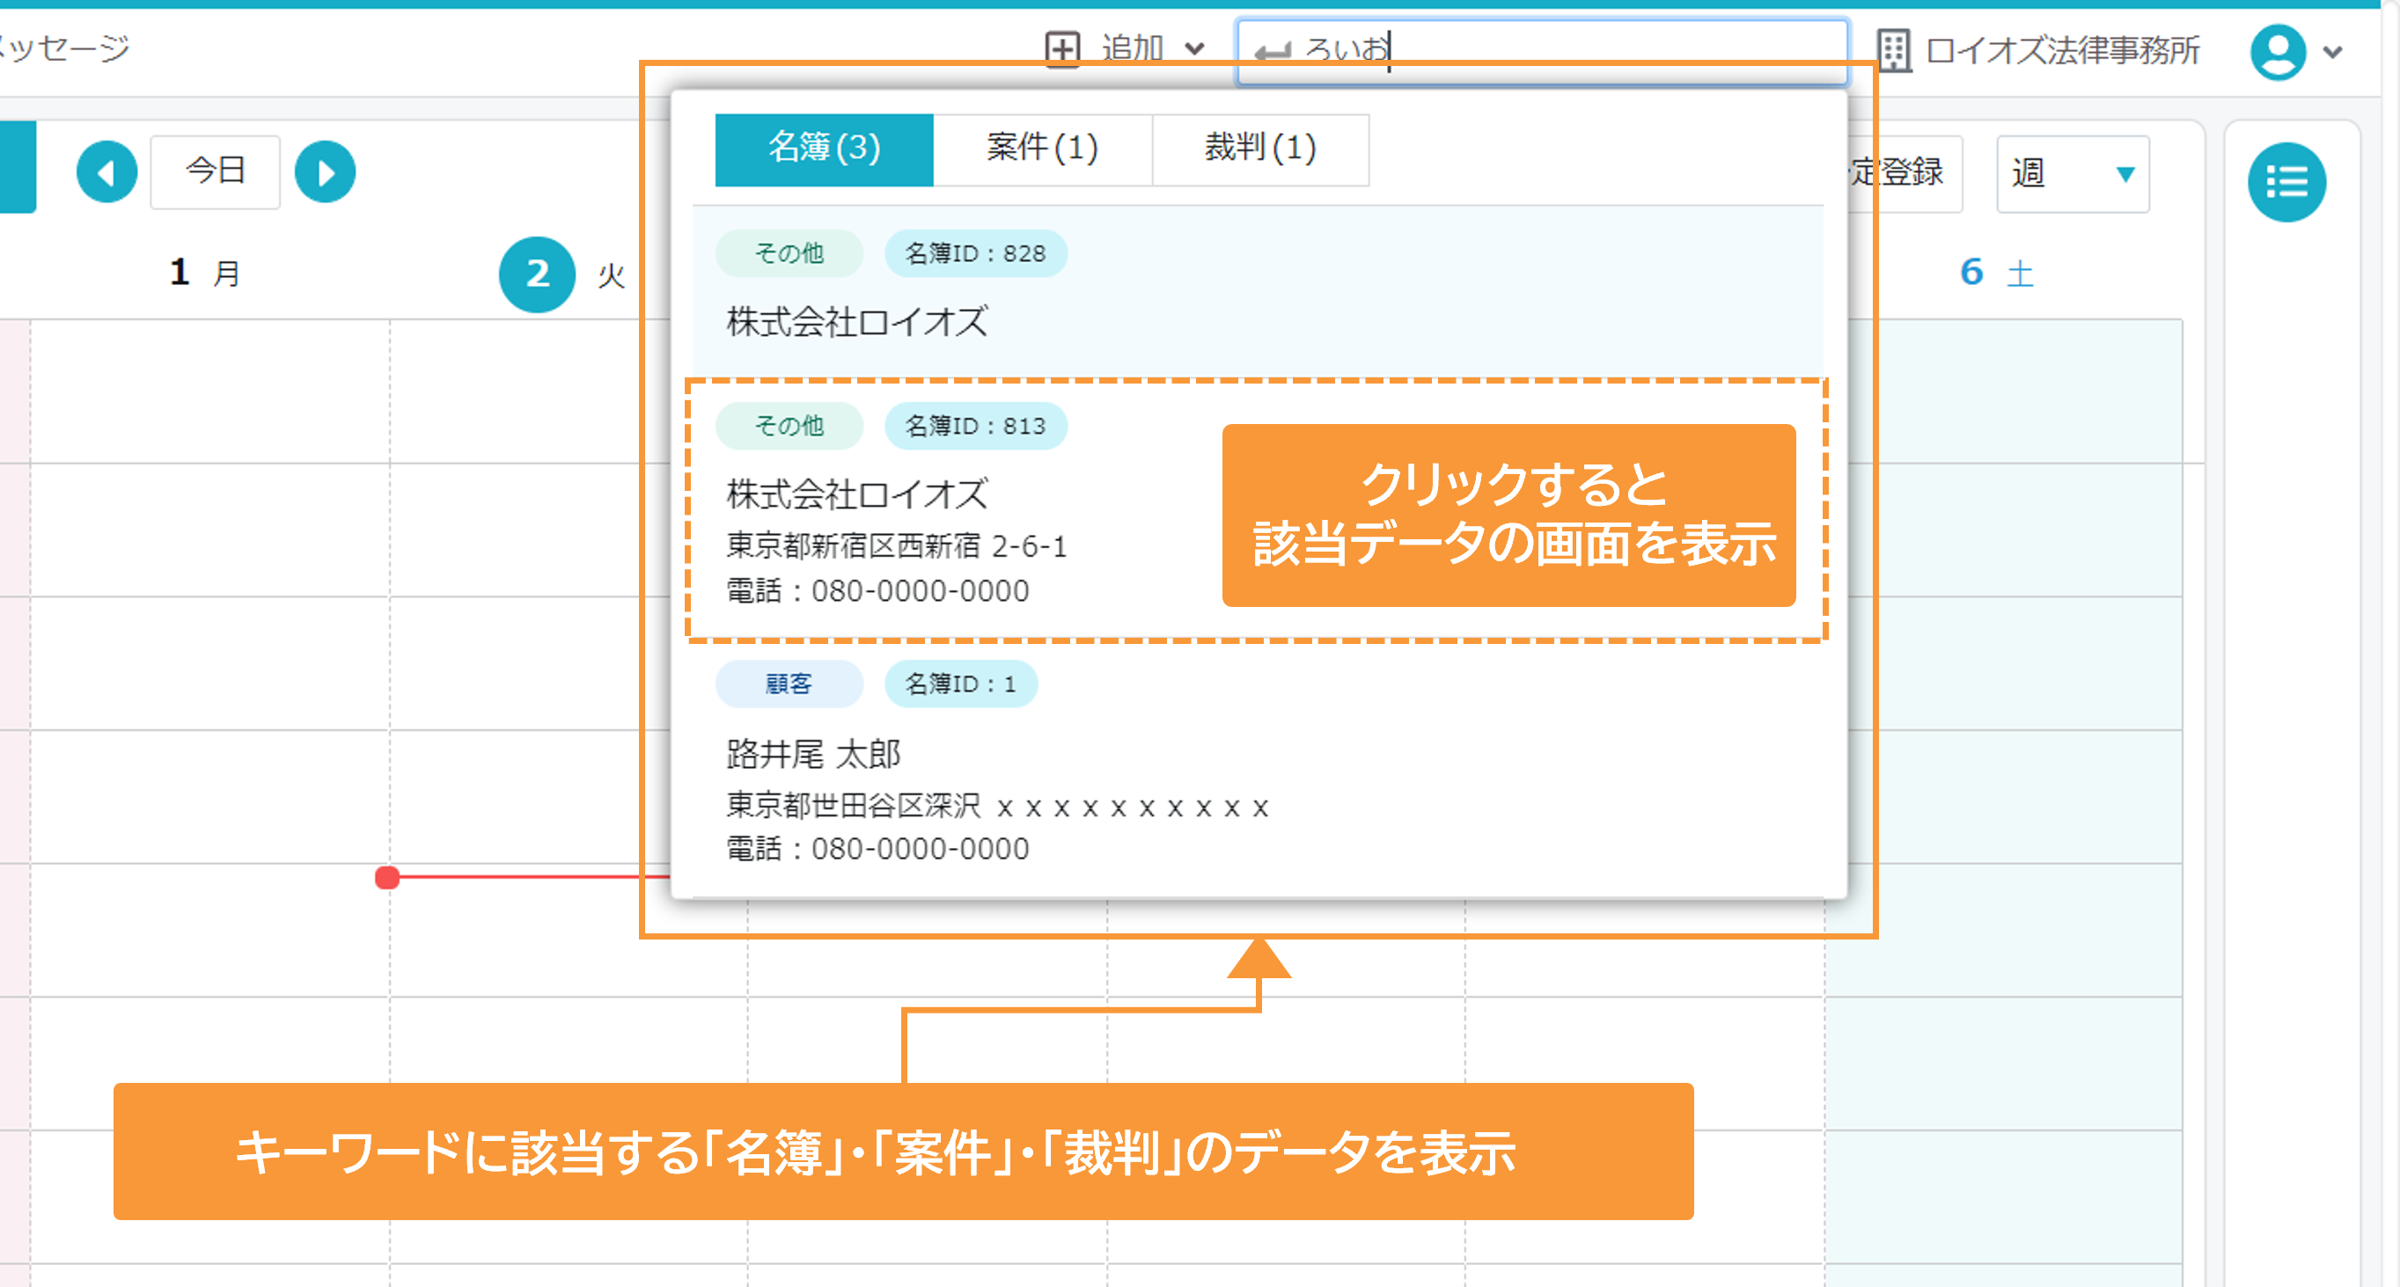Click the 今日 button

coord(216,172)
